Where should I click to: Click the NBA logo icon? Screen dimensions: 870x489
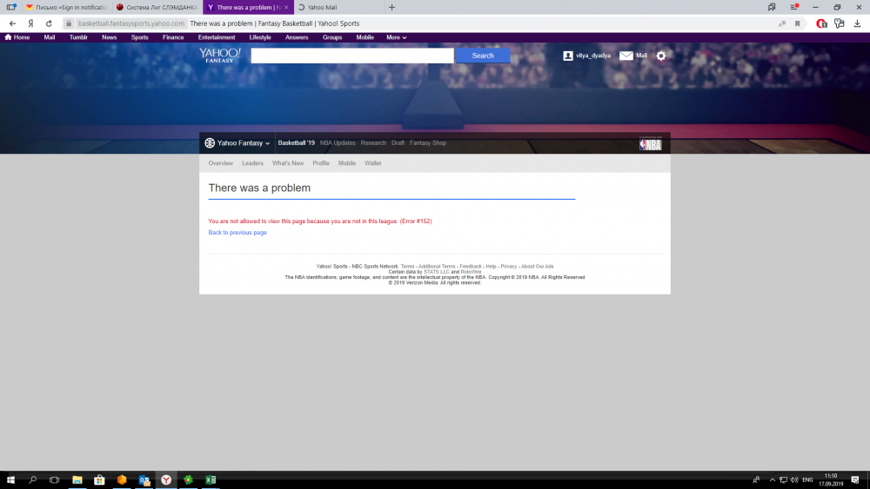coord(650,144)
